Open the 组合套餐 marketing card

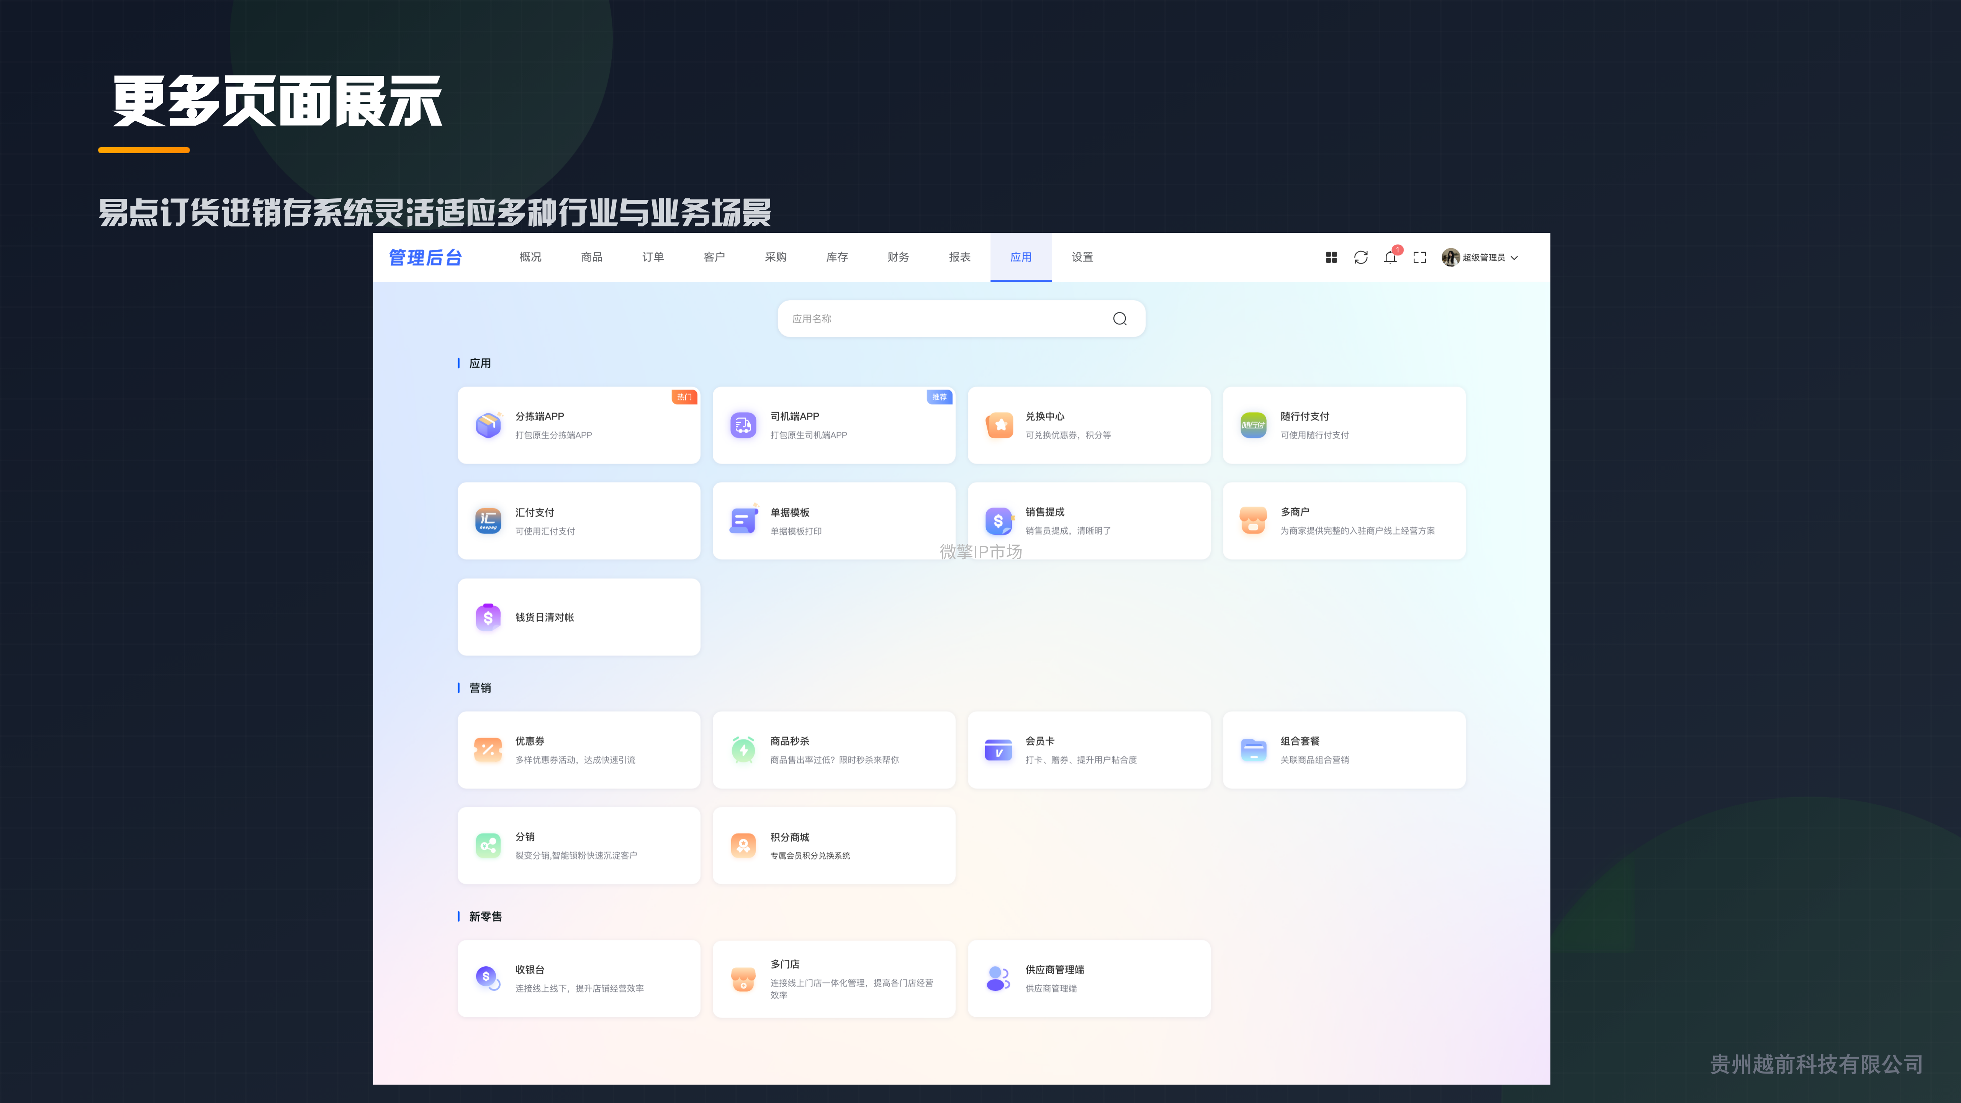(1344, 750)
